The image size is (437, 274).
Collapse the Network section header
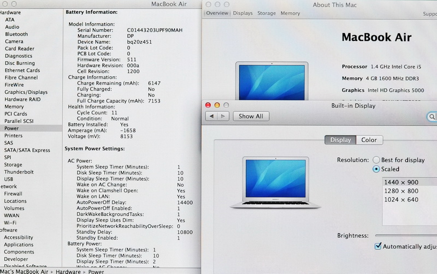[8, 186]
